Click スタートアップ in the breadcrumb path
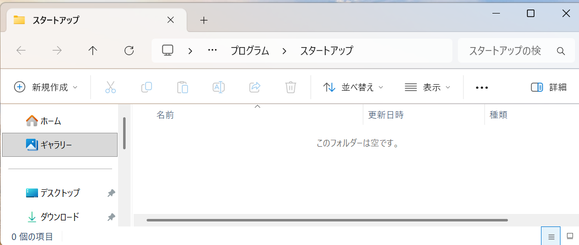This screenshot has height=245, width=579. 326,51
